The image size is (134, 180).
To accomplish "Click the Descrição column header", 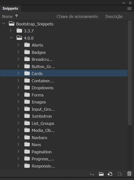I will (114, 17).
